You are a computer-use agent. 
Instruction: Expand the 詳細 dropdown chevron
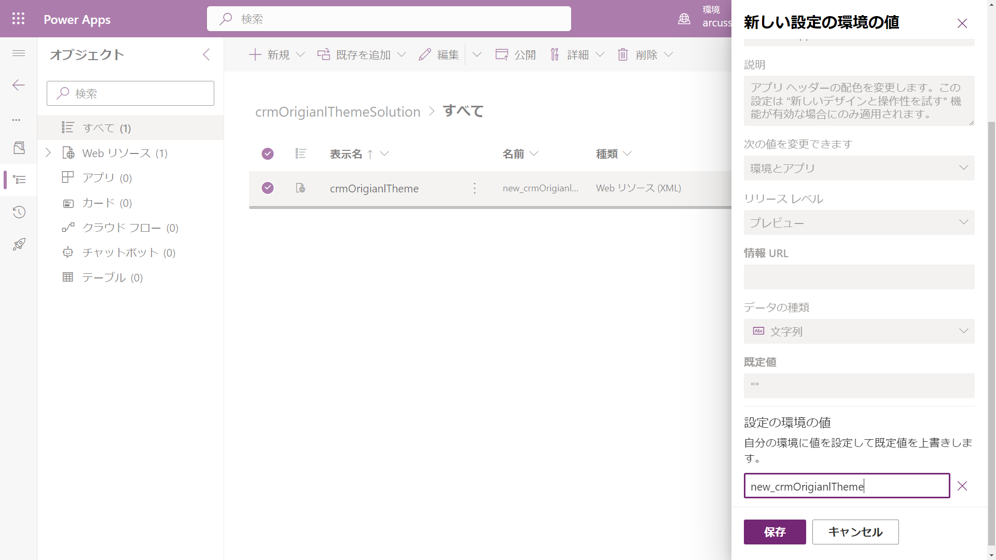pyautogui.click(x=600, y=54)
